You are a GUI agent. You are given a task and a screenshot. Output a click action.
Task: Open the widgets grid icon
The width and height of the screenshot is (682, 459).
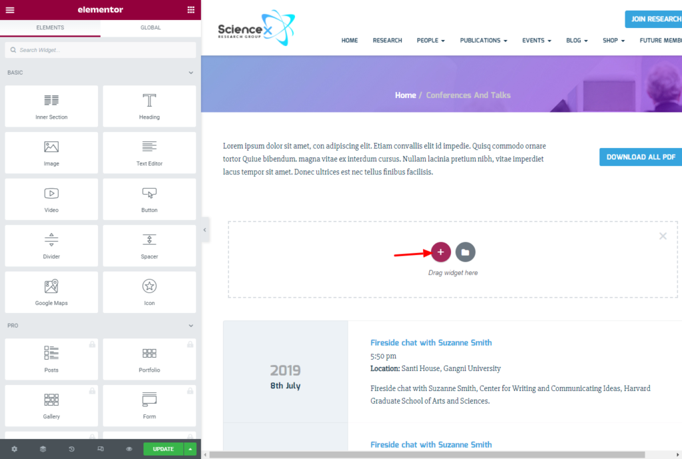coord(191,9)
